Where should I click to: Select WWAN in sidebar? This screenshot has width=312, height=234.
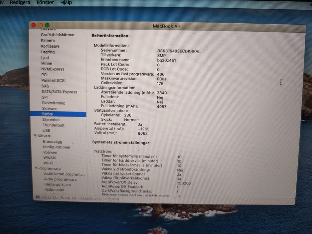coord(49,158)
